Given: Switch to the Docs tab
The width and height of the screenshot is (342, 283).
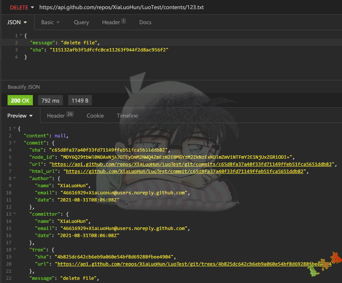Looking at the screenshot, I should (145, 22).
